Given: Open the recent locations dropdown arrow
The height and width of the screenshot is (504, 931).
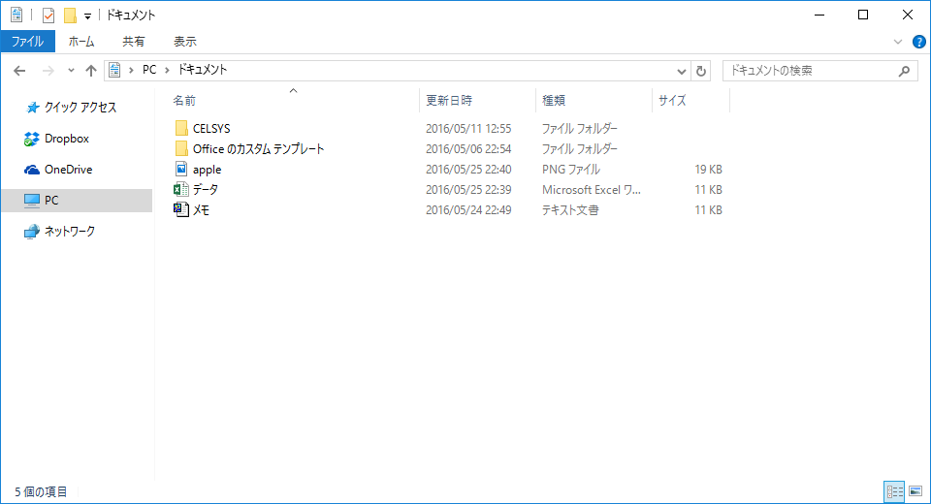Looking at the screenshot, I should click(x=71, y=71).
